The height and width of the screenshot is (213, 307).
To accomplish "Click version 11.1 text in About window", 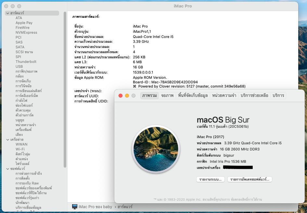I will (223, 126).
